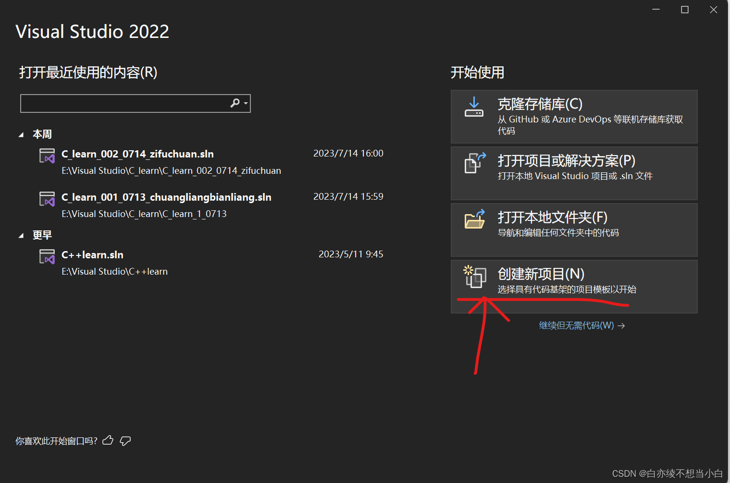Click the C_learn_001_0713 solution icon
The width and height of the screenshot is (730, 483).
pos(47,199)
